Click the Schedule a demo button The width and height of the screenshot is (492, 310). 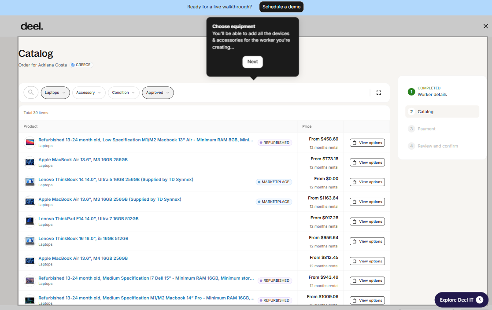pos(281,7)
